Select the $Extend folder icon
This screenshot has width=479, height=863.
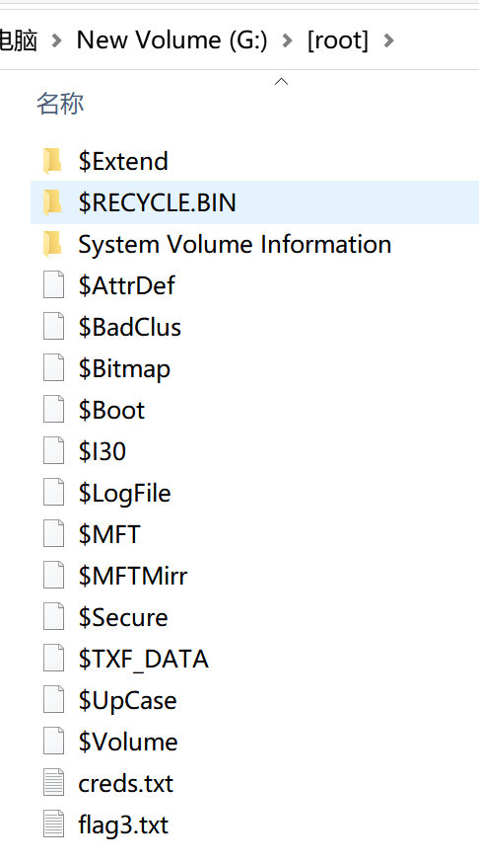coord(53,161)
